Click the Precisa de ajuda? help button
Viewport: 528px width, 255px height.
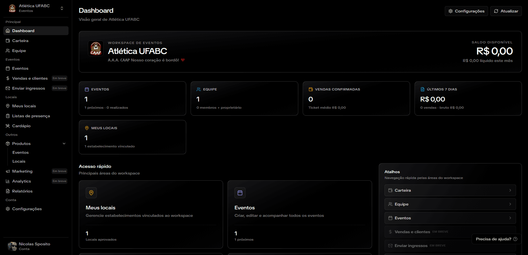point(496,239)
